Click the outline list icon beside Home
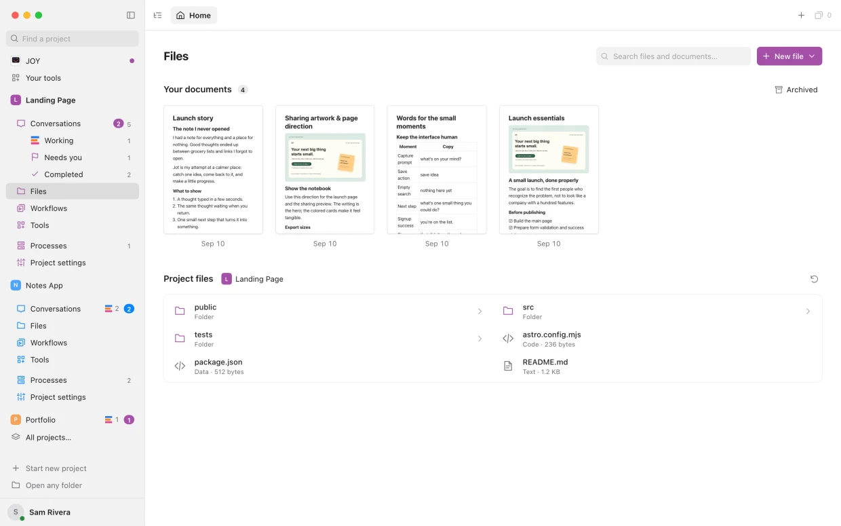841x526 pixels. (157, 15)
